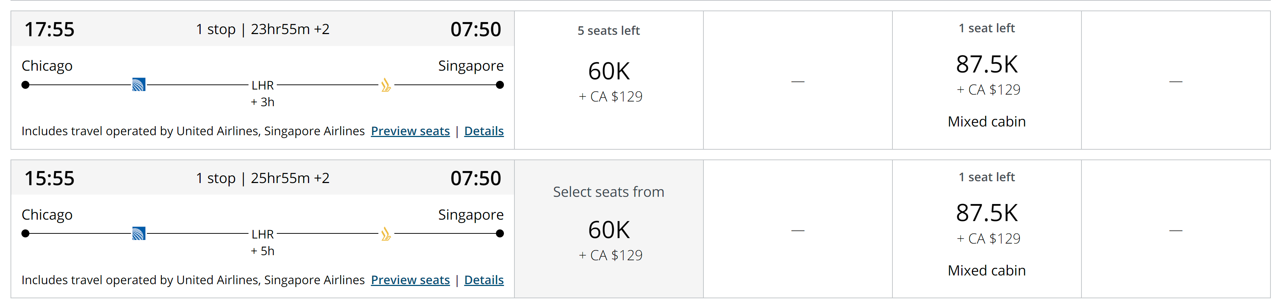1273x303 pixels.
Task: Click the 15:55 departure time header
Action: pyautogui.click(x=49, y=178)
